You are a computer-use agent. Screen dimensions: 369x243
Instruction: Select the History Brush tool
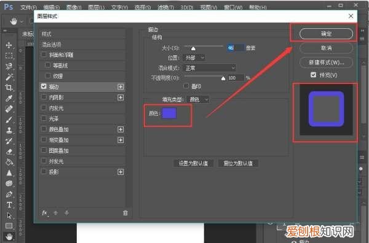pyautogui.click(x=9, y=141)
